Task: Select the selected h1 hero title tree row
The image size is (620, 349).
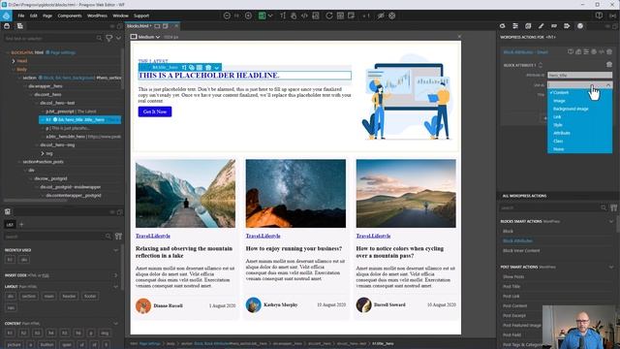Action: [x=79, y=119]
